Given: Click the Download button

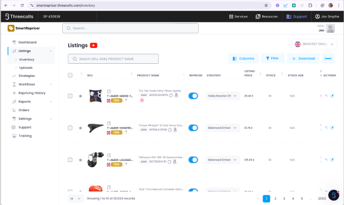Looking at the screenshot, I should [x=303, y=59].
